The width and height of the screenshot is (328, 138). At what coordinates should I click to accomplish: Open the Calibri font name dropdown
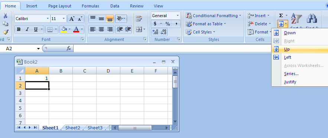click(48, 19)
